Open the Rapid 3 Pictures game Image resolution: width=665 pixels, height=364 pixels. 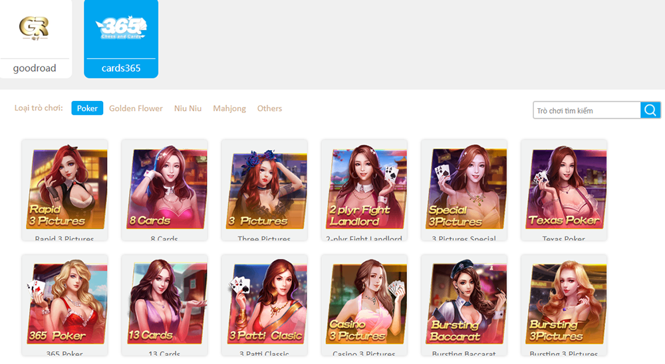point(65,190)
